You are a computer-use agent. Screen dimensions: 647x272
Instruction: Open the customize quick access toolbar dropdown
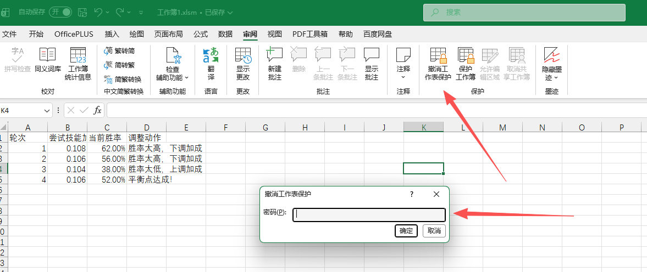coord(141,13)
